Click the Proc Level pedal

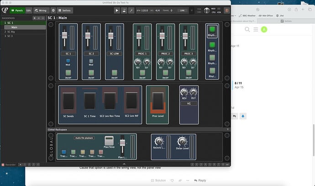[158, 101]
